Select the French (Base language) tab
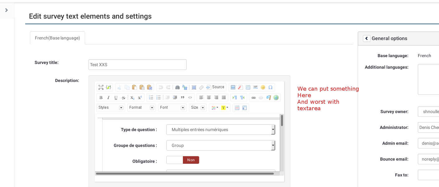439x187 pixels. click(57, 38)
